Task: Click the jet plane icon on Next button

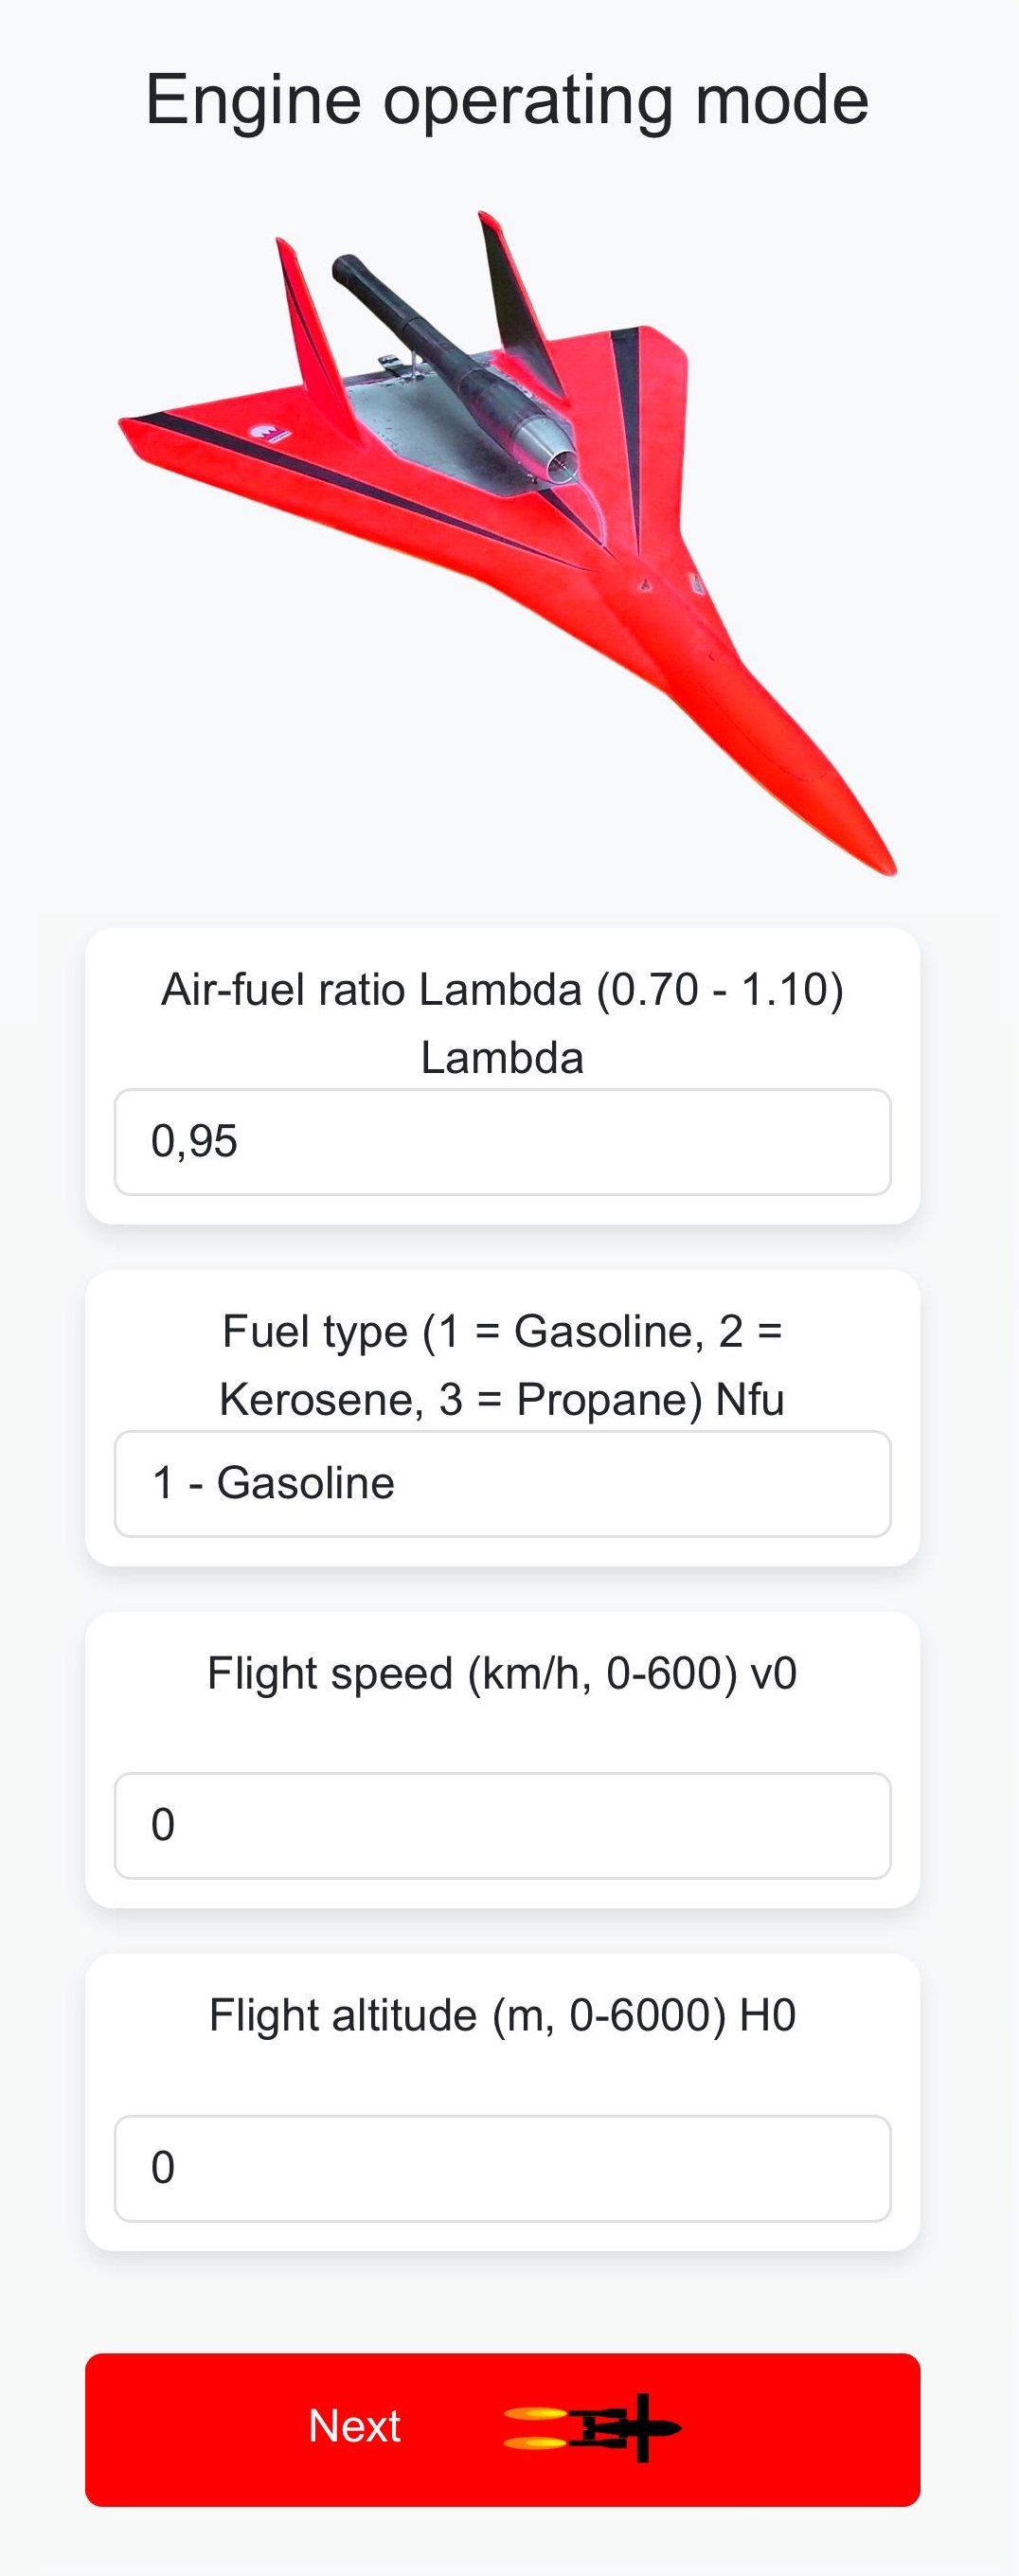Action: click(628, 2428)
